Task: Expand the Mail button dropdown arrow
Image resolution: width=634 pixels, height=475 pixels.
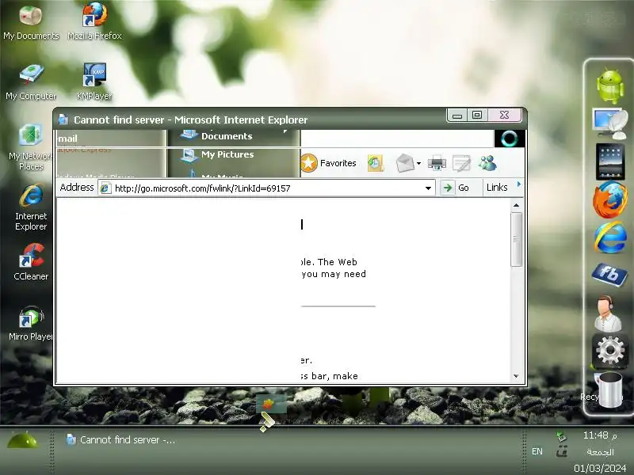Action: click(419, 164)
